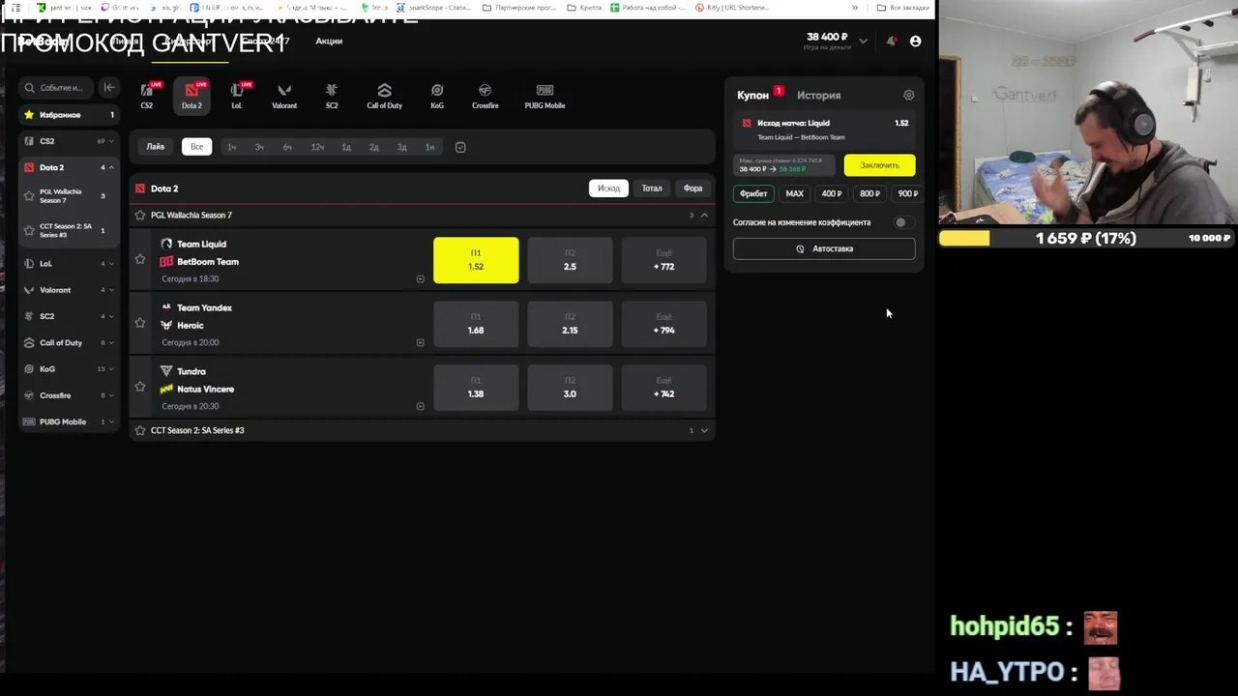
Task: Select the SC2 icon in the top sports bar
Action: click(x=332, y=95)
